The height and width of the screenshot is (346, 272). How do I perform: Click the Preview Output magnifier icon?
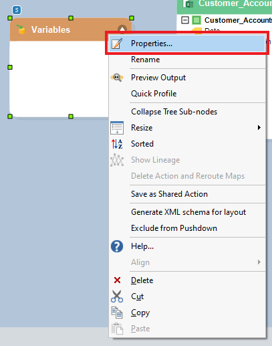(x=117, y=78)
